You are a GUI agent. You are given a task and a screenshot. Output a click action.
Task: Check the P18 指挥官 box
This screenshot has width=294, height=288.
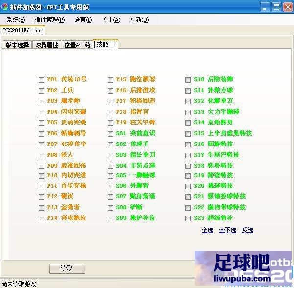point(110,112)
